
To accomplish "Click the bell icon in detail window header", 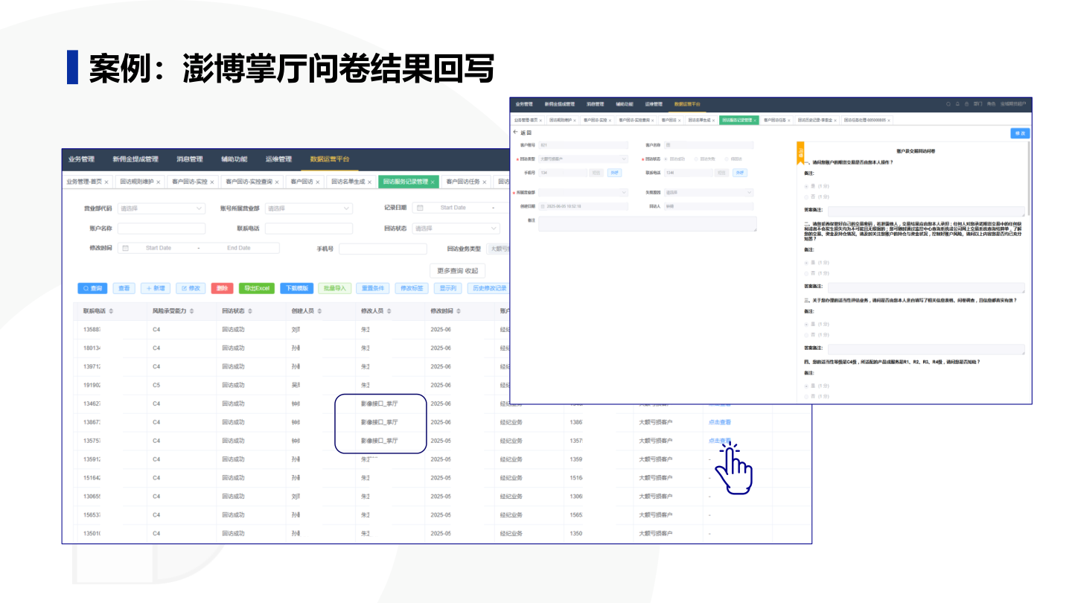I will 957,104.
